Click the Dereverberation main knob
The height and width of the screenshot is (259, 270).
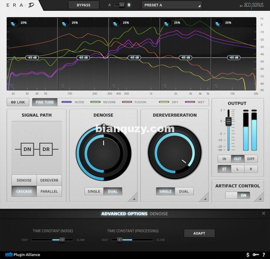tap(175, 153)
